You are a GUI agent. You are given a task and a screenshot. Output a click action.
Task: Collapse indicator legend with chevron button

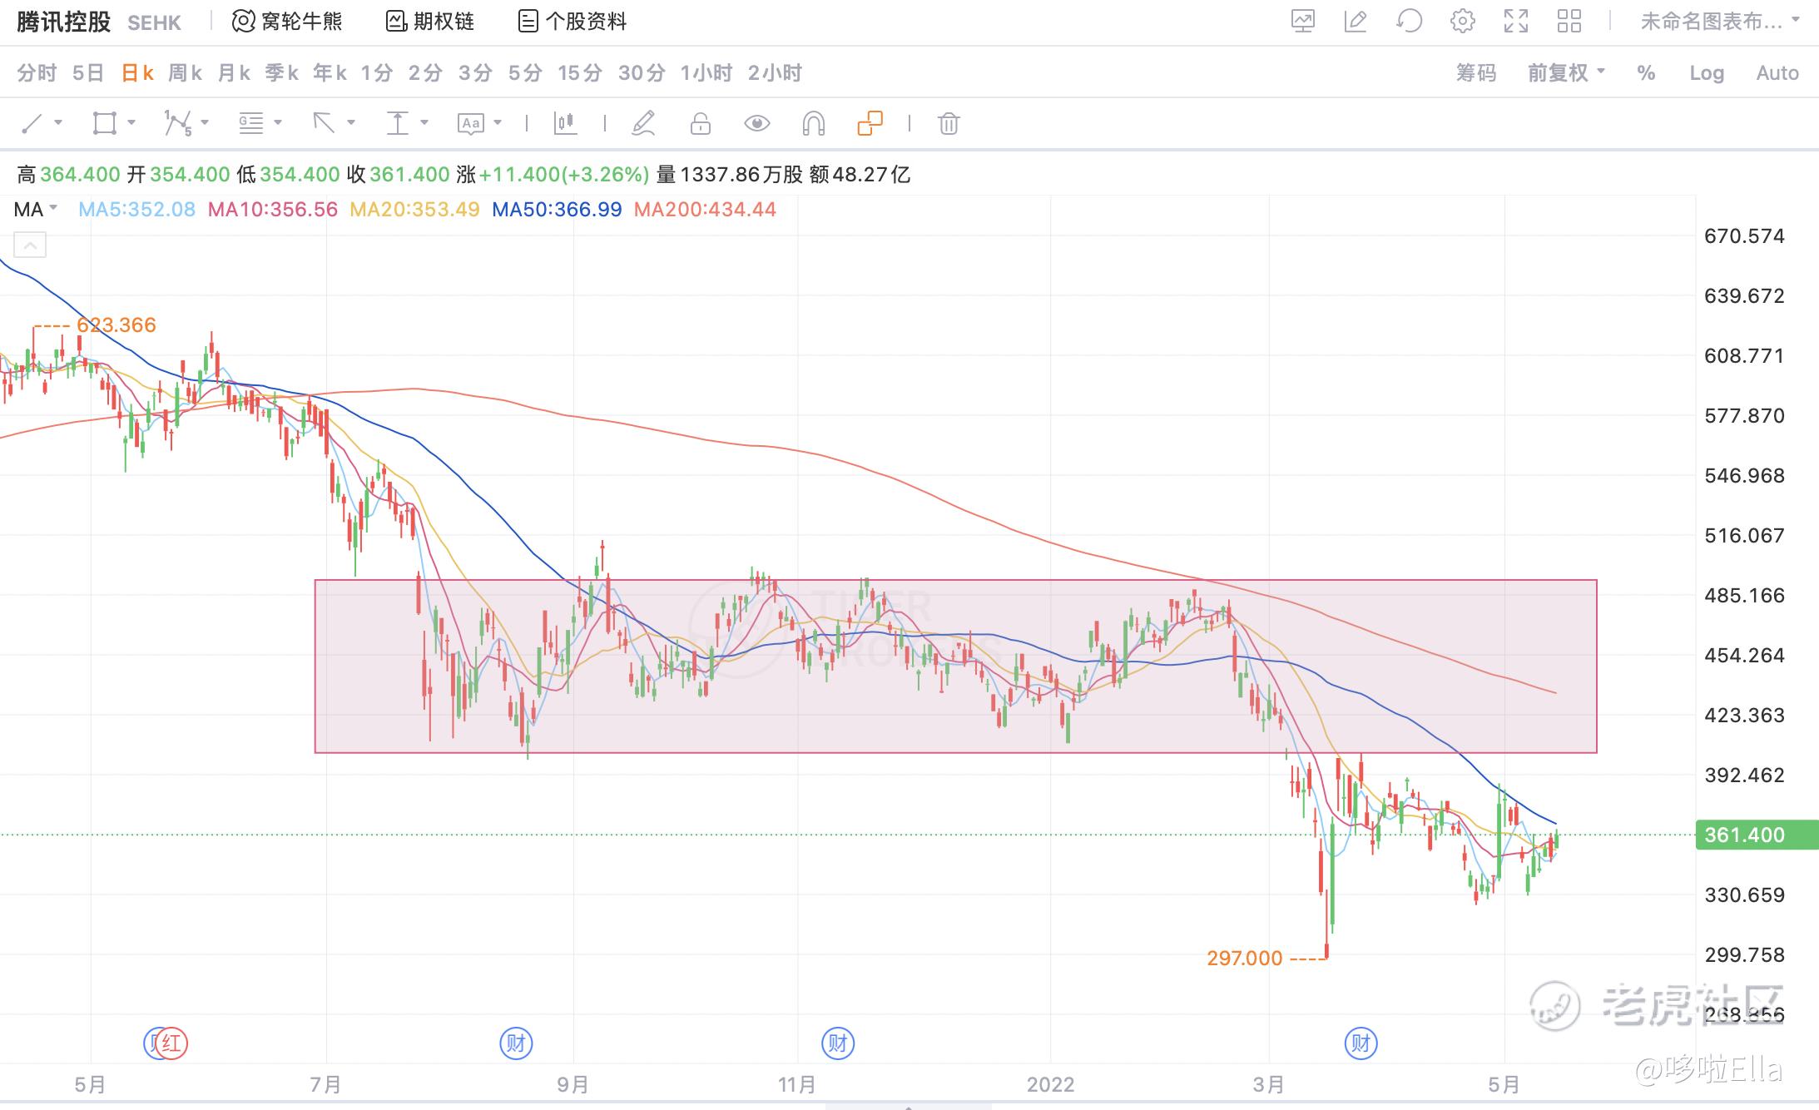[30, 245]
